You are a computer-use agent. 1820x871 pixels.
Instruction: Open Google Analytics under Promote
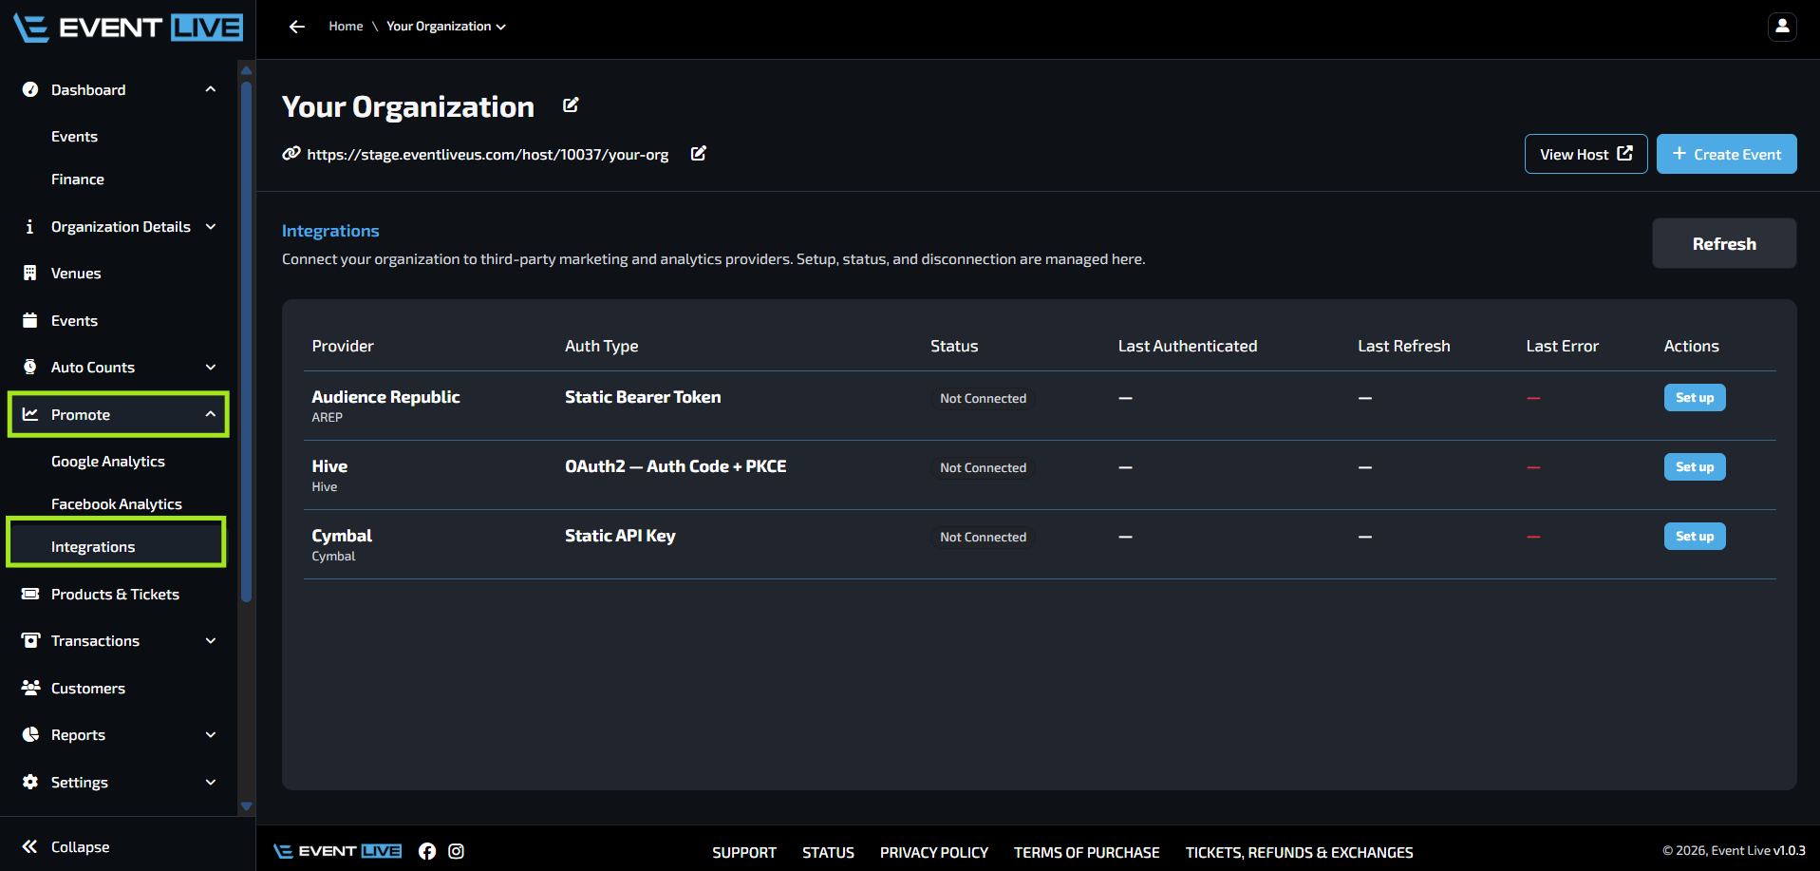click(108, 462)
